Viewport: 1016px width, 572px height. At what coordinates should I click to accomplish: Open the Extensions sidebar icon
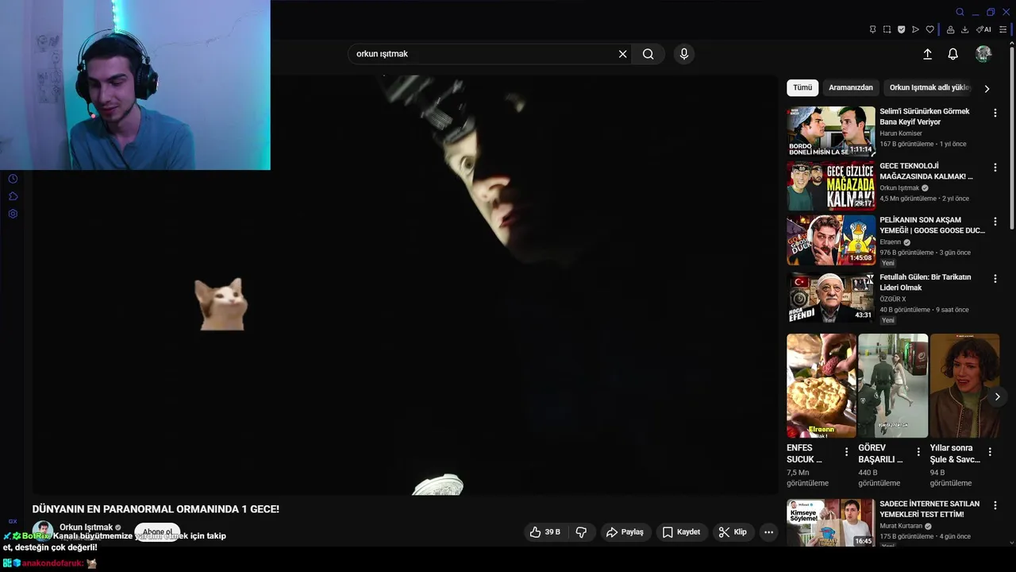point(13,196)
